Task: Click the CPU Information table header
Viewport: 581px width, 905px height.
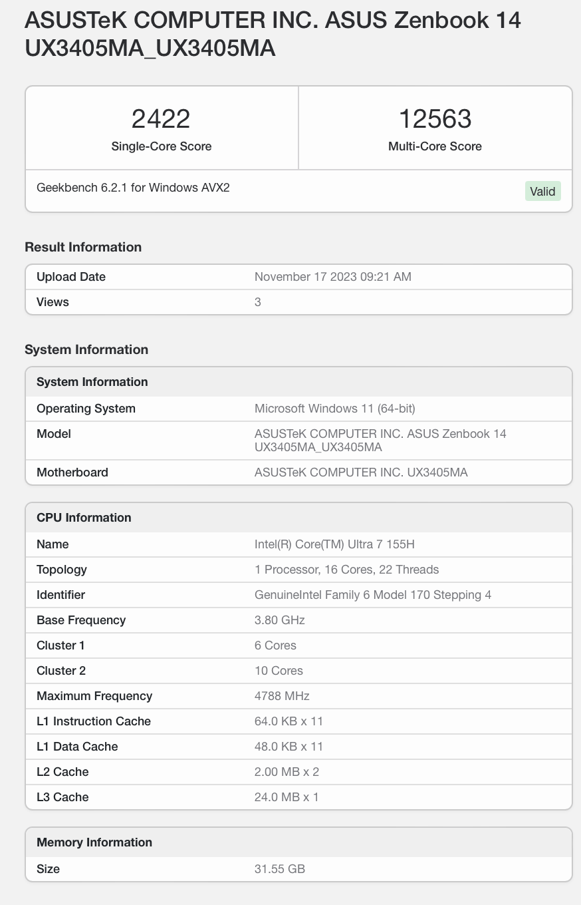Action: click(84, 518)
